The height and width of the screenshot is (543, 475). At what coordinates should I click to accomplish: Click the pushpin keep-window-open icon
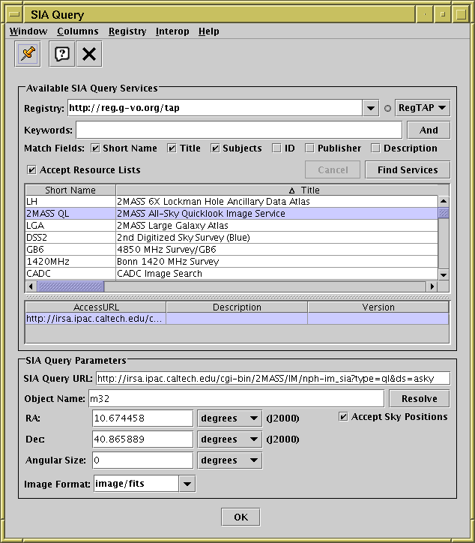pyautogui.click(x=28, y=54)
